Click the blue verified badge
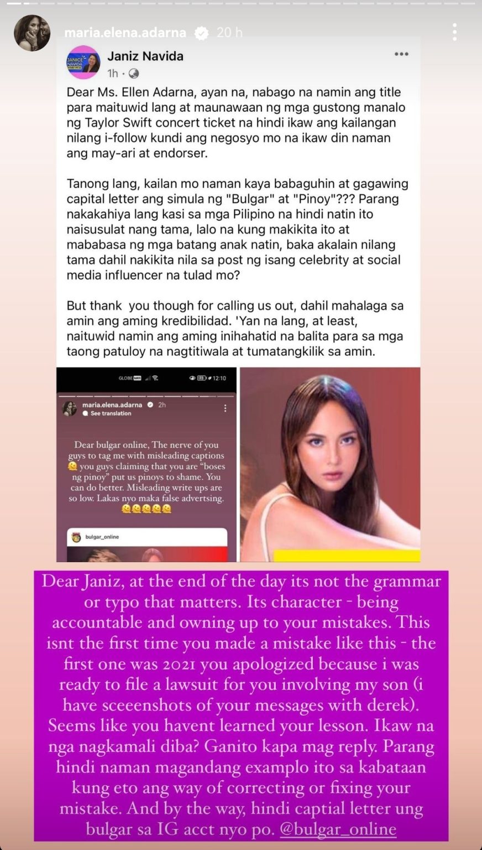The height and width of the screenshot is (850, 482). click(x=202, y=33)
